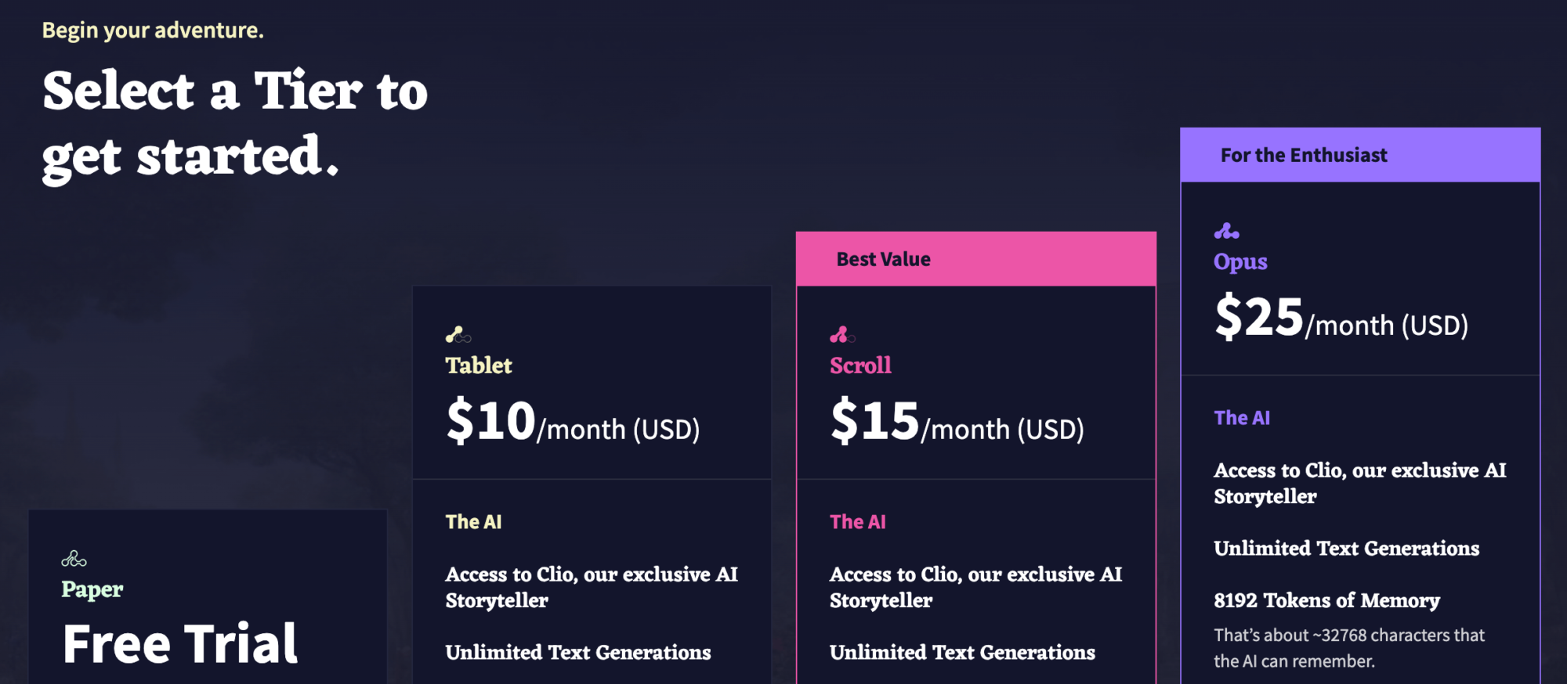Click the $10/month price
1567x684 pixels.
[573, 423]
